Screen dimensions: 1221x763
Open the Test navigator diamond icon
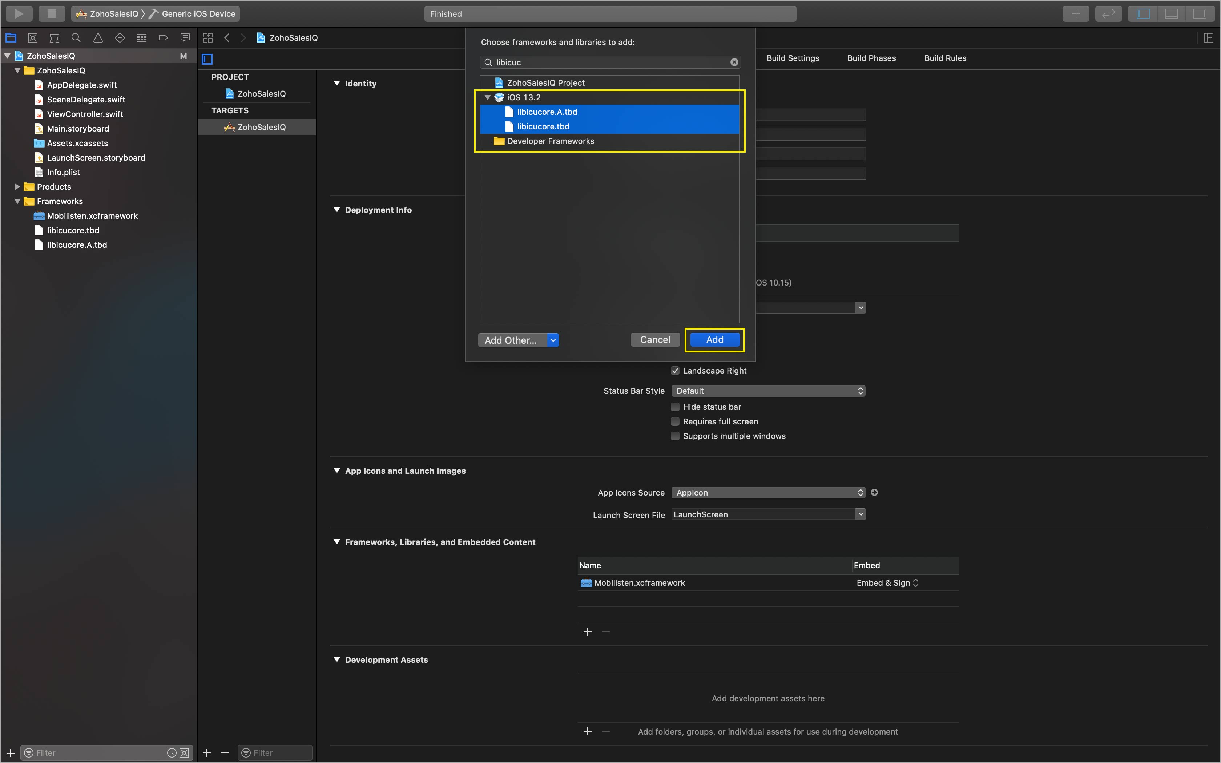coord(120,38)
